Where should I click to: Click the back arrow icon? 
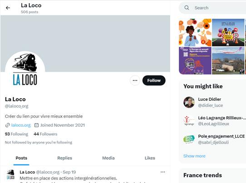pos(8,8)
